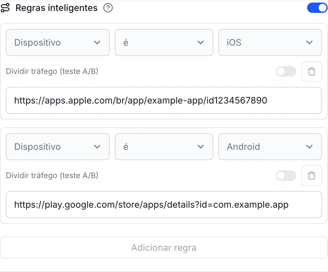
Task: Open second rule's Dispositivo dropdown
Action: click(x=58, y=147)
